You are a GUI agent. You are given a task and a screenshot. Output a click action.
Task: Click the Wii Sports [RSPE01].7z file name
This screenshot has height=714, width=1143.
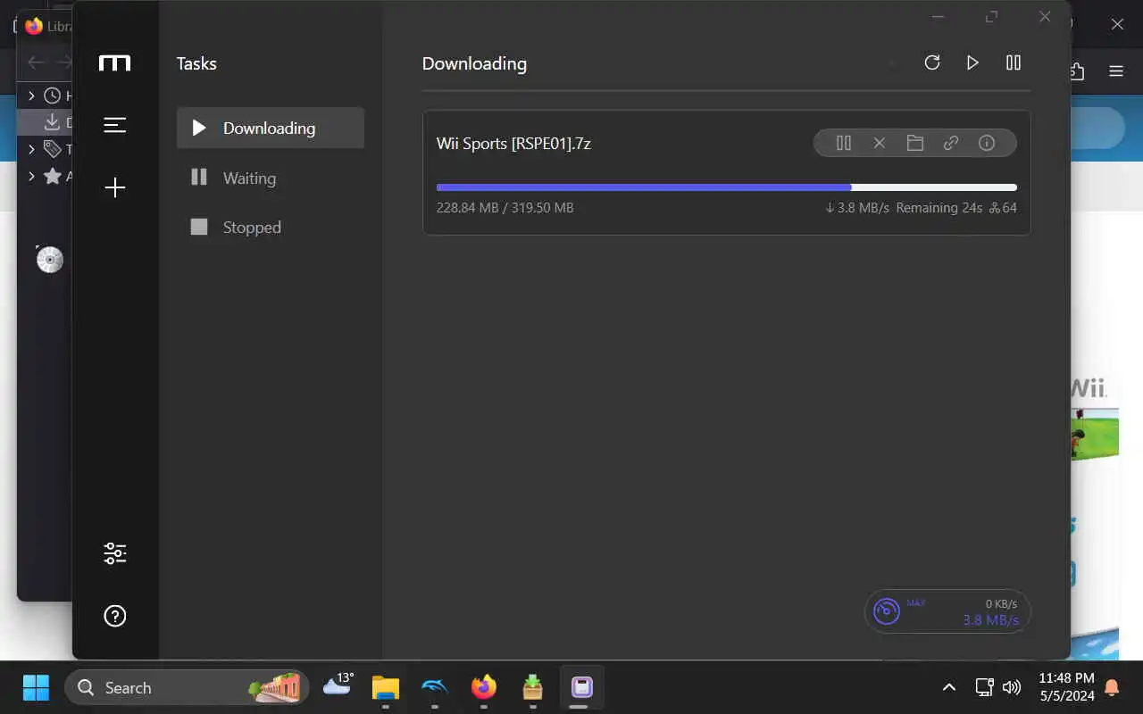[x=513, y=143]
